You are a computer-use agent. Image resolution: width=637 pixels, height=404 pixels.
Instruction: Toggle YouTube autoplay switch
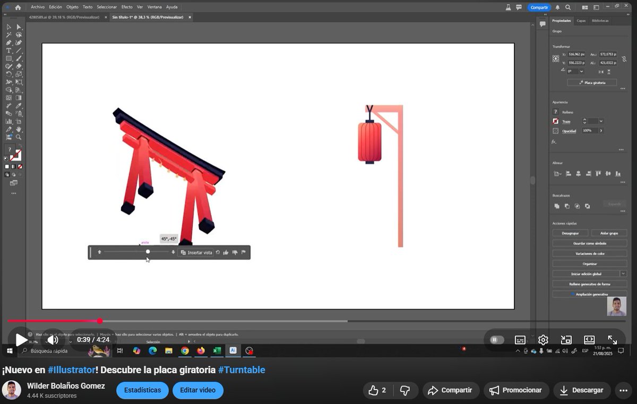click(496, 340)
